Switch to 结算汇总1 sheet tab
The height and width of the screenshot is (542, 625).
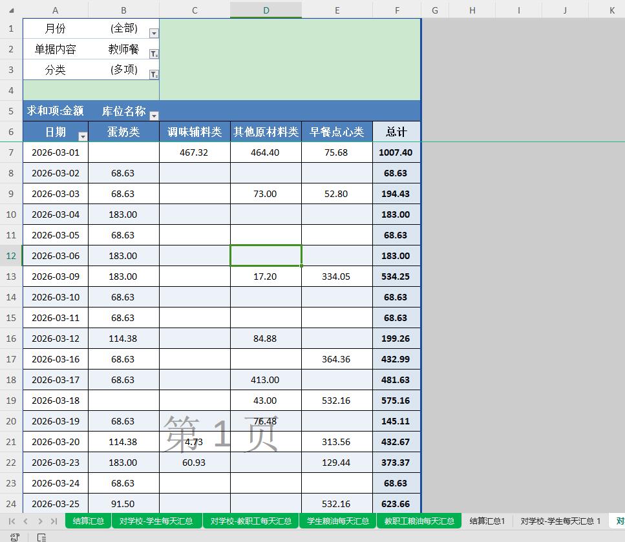(x=487, y=521)
